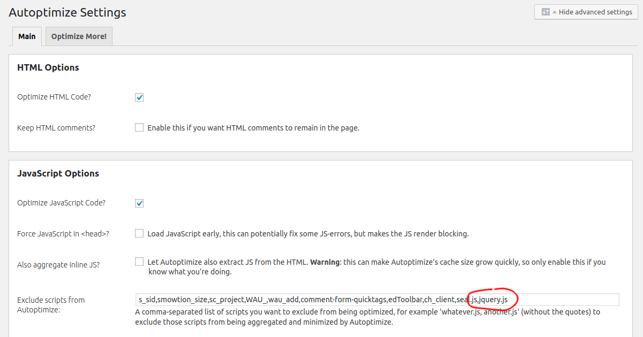Click the 'Force JavaScript in <head>?' label
Viewport: 643px width, 337px height.
click(63, 234)
